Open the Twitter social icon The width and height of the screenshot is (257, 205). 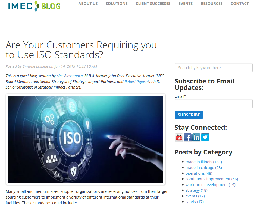tap(205, 137)
